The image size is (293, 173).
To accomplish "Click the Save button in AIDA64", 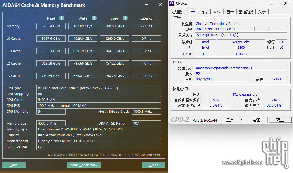I will pyautogui.click(x=14, y=165).
